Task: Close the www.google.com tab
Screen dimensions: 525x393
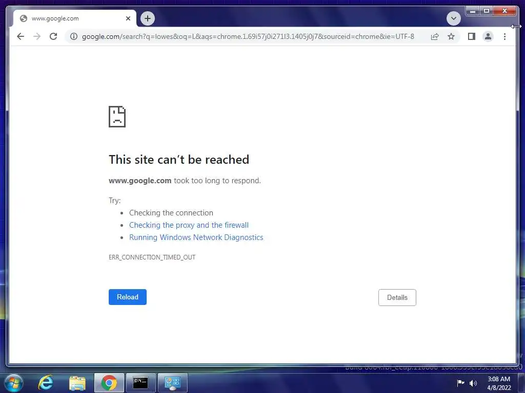Action: tap(128, 18)
